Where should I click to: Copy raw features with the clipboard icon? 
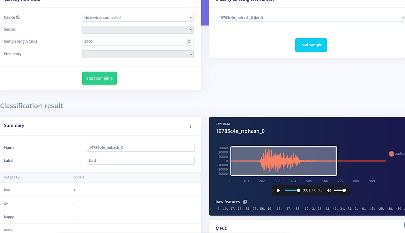coord(245,202)
